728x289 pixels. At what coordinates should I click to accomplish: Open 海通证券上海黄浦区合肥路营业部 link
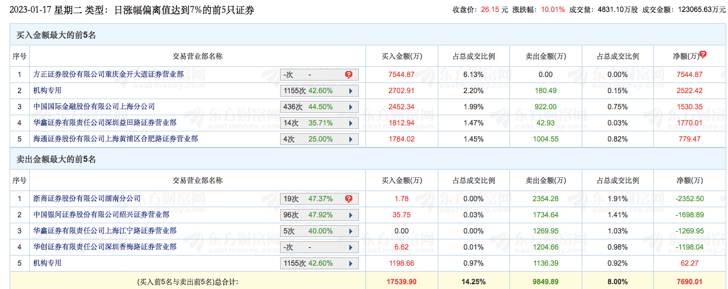[x=115, y=139]
